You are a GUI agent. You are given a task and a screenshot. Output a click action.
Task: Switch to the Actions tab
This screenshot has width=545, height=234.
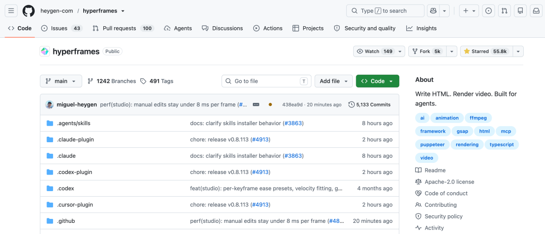coord(268,28)
